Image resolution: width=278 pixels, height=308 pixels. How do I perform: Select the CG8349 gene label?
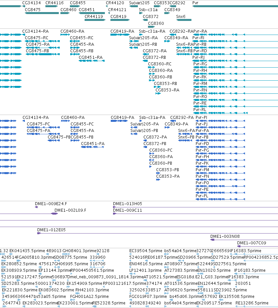coord(172,9)
